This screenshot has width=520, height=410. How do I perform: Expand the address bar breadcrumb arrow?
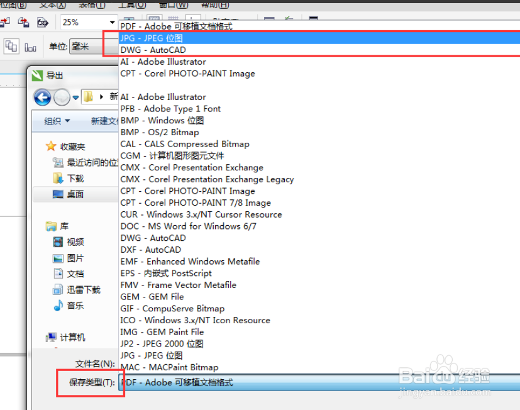(x=101, y=97)
